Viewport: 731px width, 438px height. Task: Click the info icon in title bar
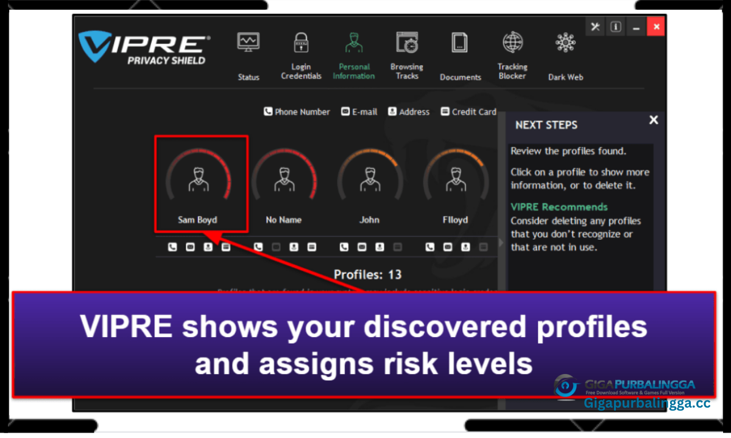pos(616,27)
